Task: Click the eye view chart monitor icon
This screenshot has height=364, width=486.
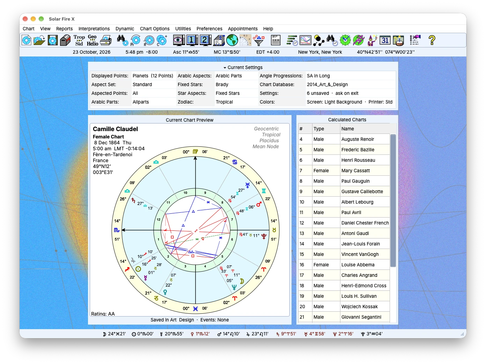Action: (179, 40)
